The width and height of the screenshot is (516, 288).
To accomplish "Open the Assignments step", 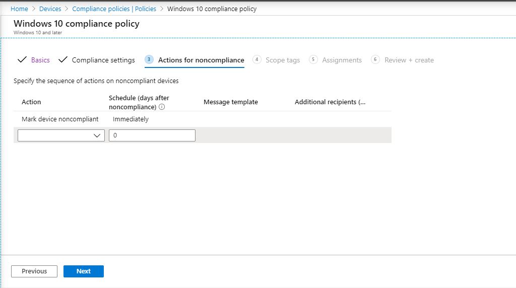I will 342,60.
